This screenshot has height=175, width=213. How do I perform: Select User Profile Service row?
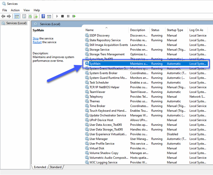tap(146, 143)
